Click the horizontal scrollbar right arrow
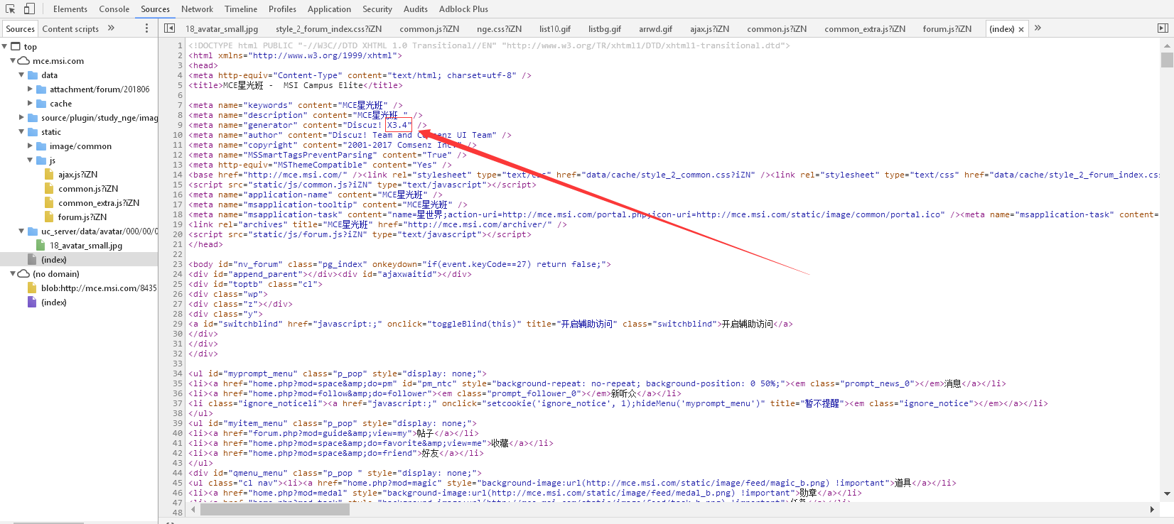Image resolution: width=1174 pixels, height=524 pixels. point(1152,510)
